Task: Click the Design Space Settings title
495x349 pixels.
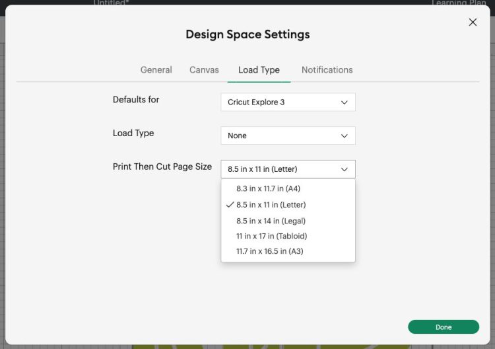Action: pyautogui.click(x=247, y=34)
